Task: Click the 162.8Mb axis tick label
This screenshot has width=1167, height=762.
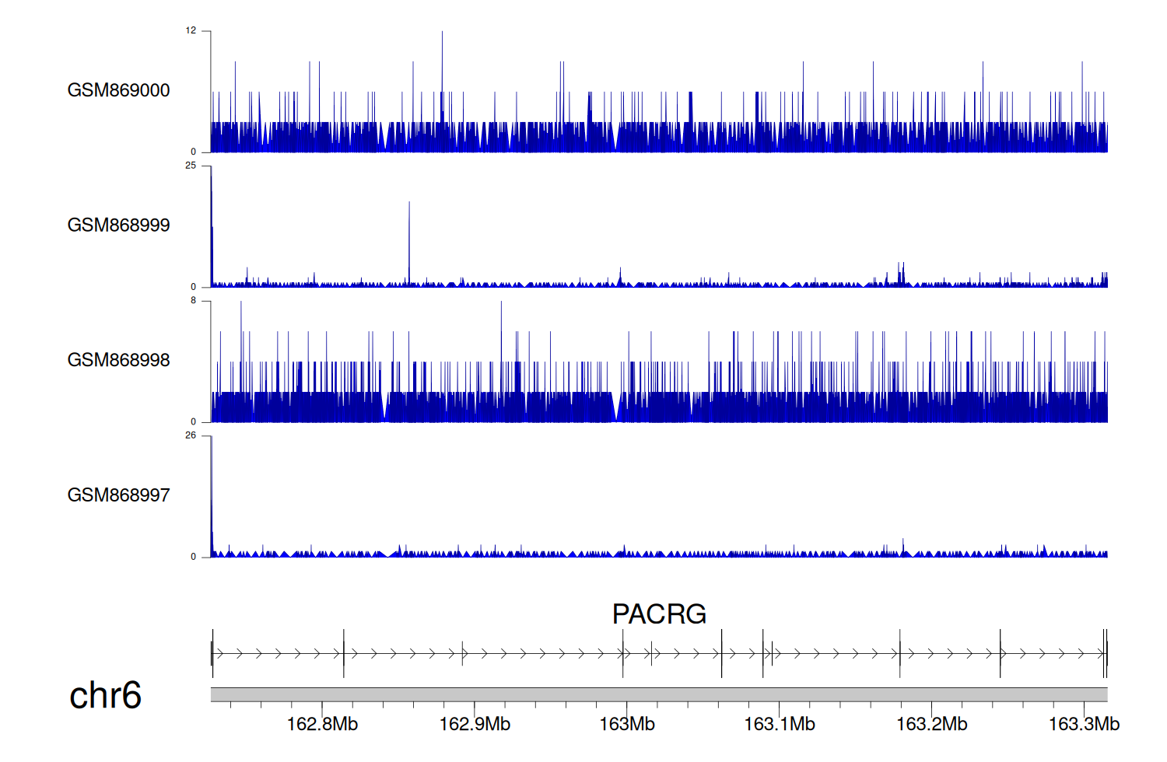Action: point(322,724)
